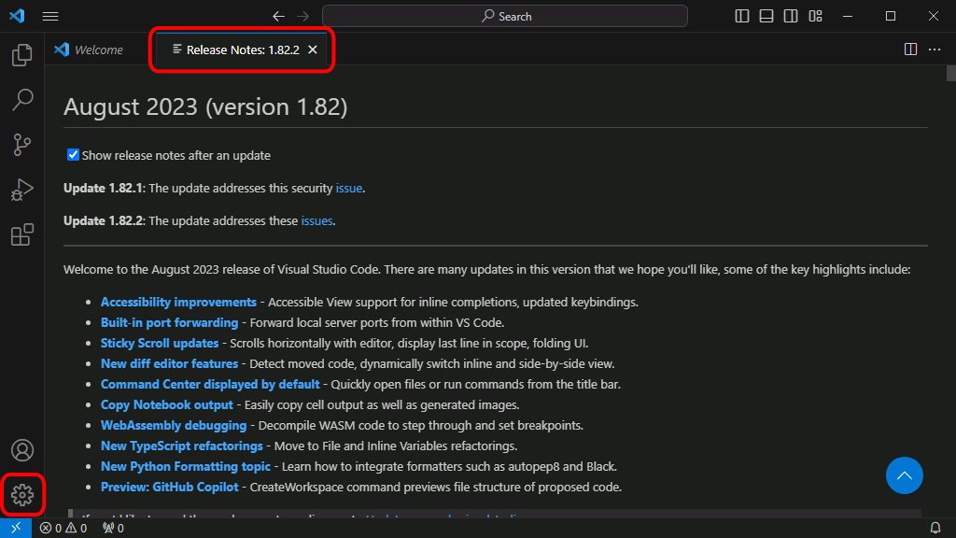
Task: Open the New diff editor features link
Action: (170, 363)
